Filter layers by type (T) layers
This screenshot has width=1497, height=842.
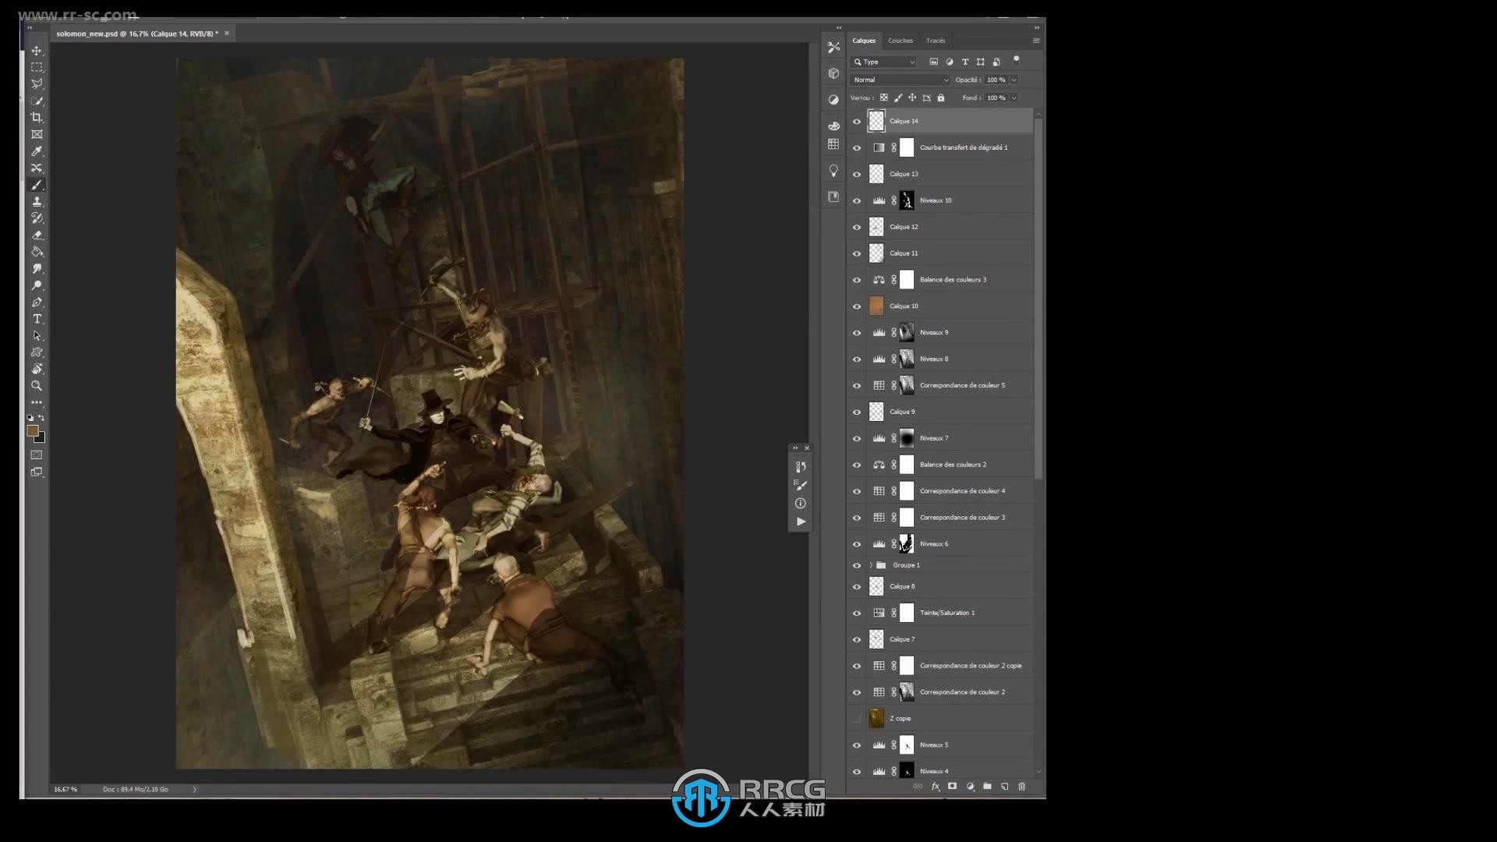click(965, 62)
